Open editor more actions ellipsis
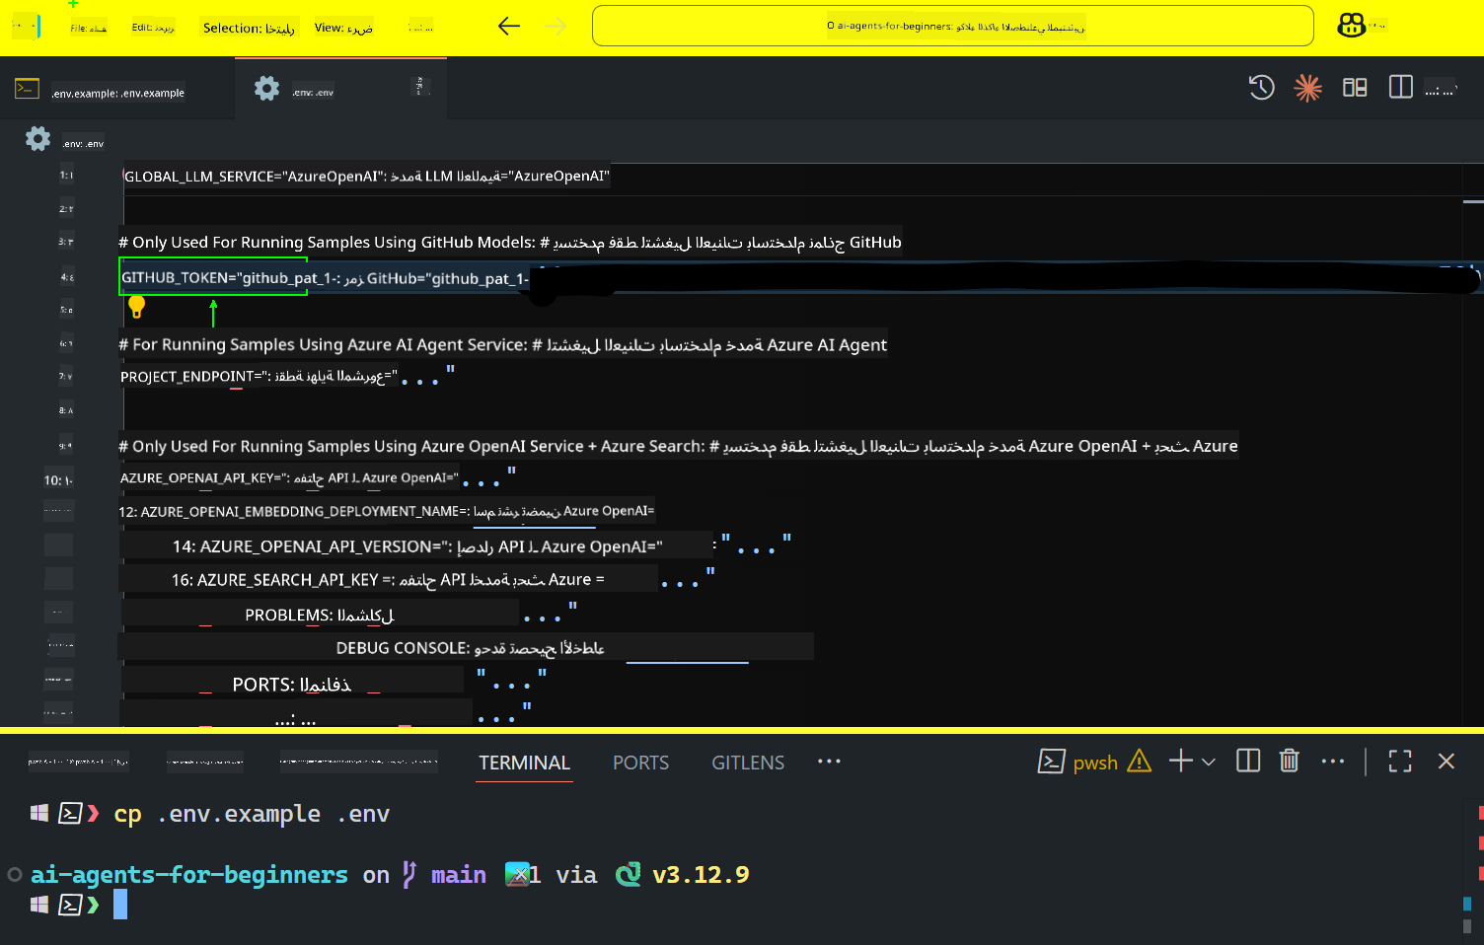The image size is (1484, 945). click(x=1441, y=90)
